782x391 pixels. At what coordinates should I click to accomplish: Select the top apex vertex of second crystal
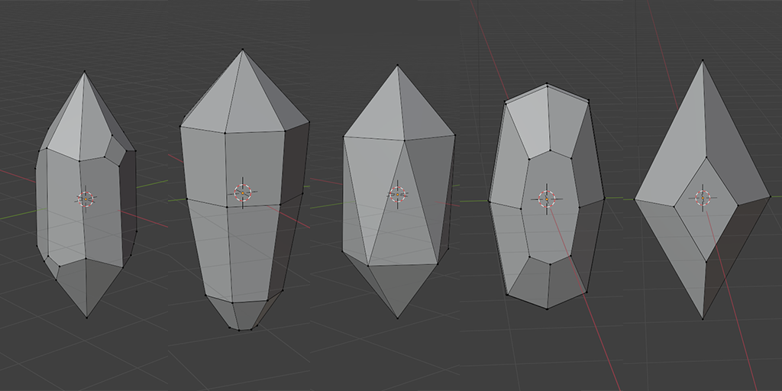point(242,50)
